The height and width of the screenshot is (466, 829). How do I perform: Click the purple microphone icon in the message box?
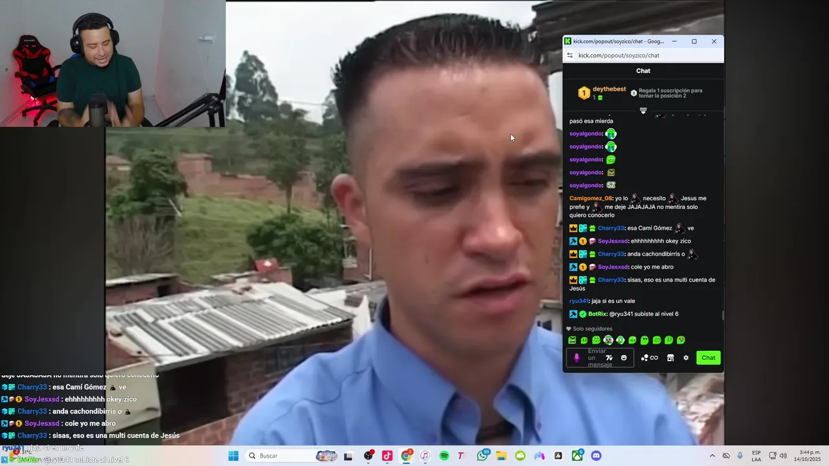(x=576, y=358)
